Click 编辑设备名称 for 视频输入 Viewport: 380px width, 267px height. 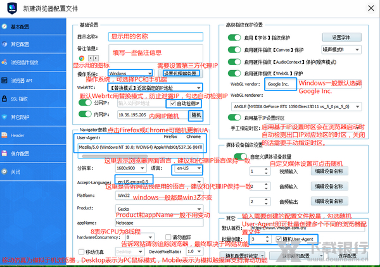[329, 171]
